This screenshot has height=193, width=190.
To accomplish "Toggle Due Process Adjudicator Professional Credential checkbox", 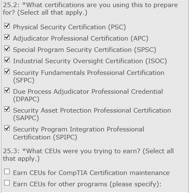I will tap(7, 90).
